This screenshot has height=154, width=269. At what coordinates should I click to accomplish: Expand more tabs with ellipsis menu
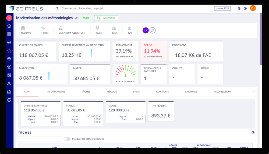(254, 92)
